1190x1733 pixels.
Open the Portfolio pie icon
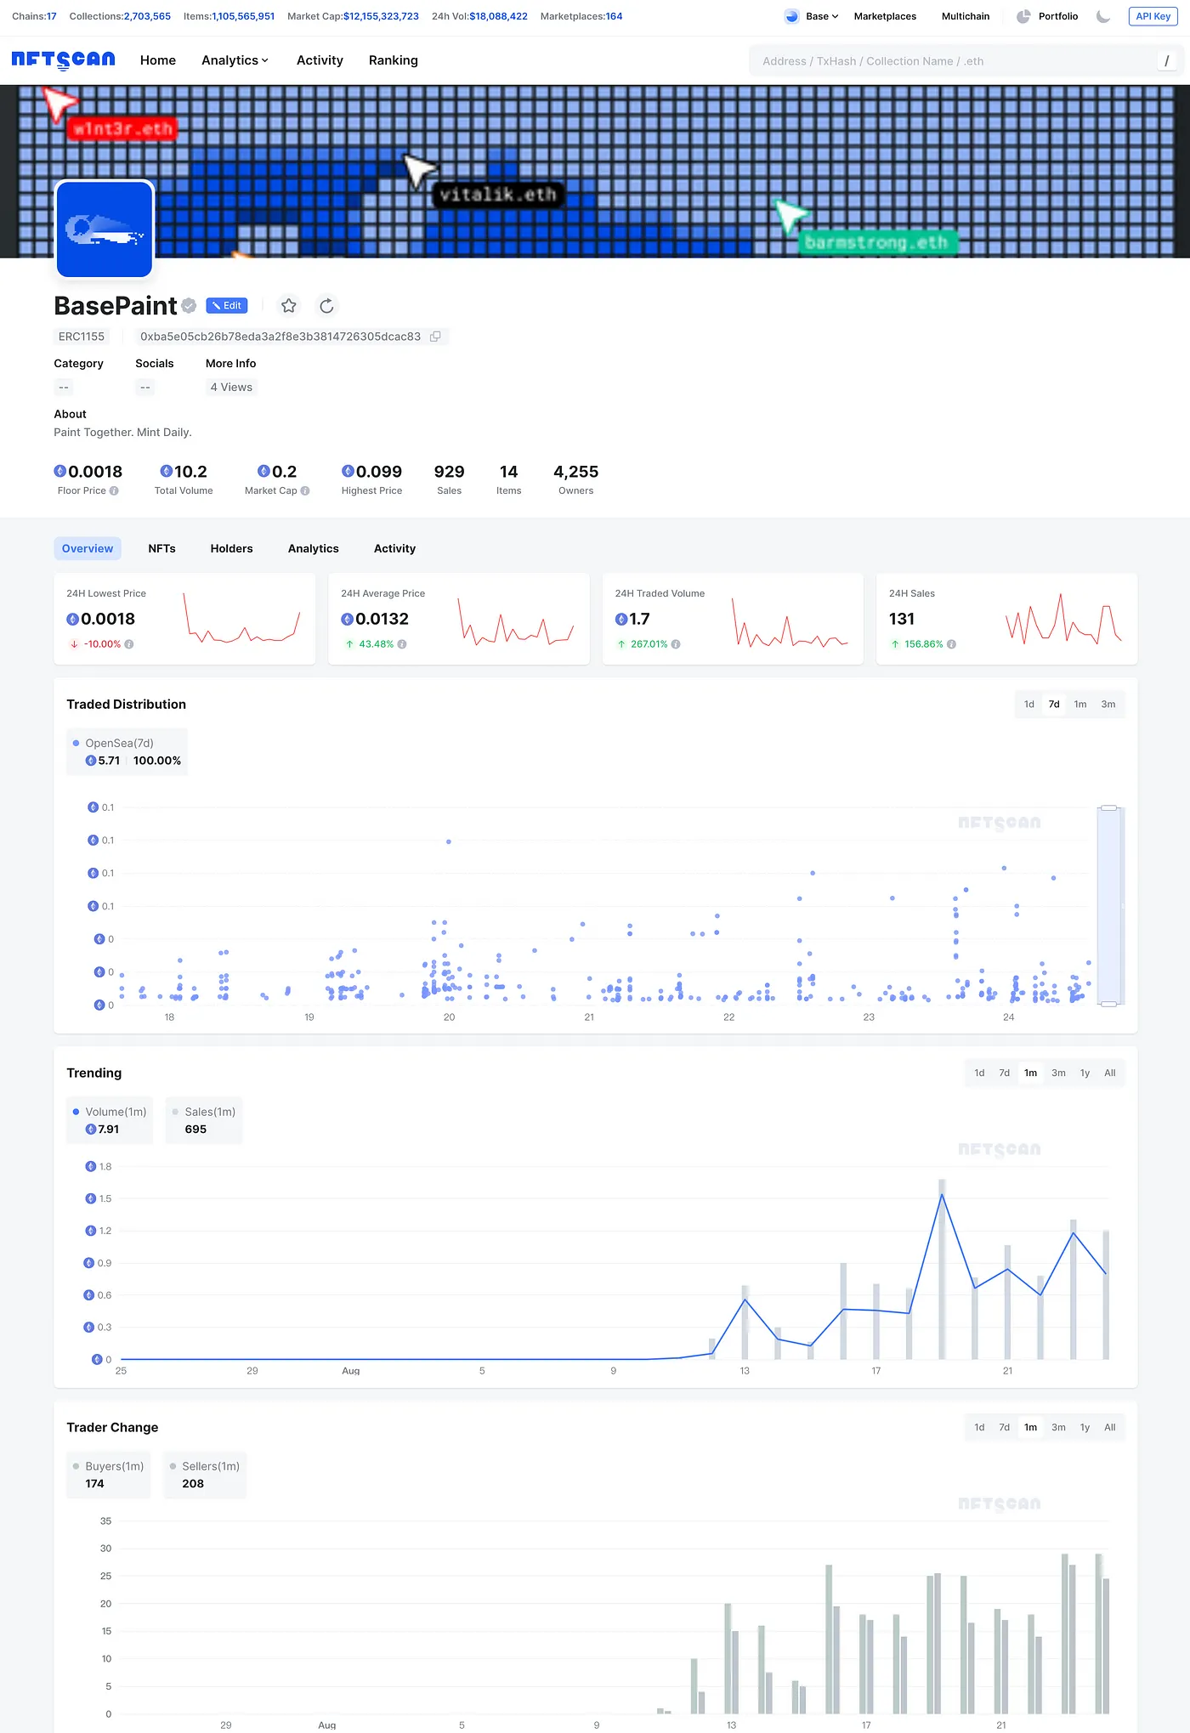pyautogui.click(x=1023, y=16)
